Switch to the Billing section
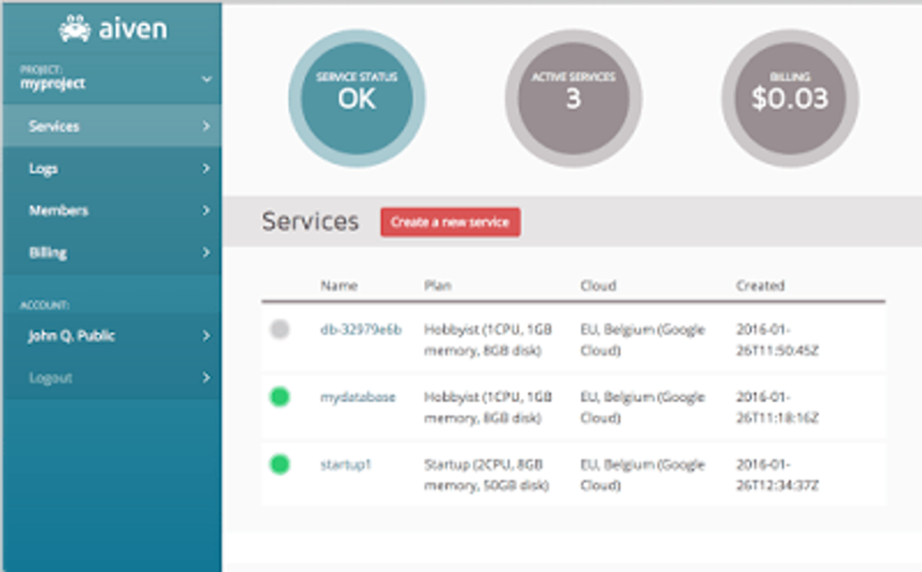The width and height of the screenshot is (922, 572). [111, 252]
